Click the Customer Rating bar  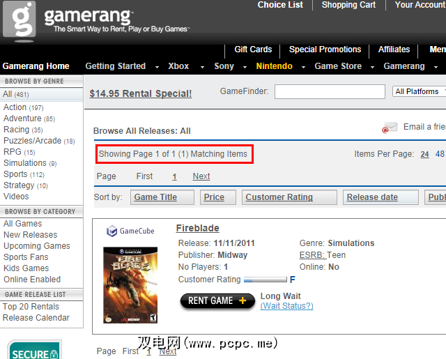(266, 280)
